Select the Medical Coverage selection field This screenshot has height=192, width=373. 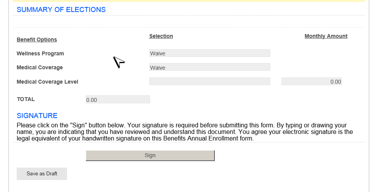(x=210, y=67)
